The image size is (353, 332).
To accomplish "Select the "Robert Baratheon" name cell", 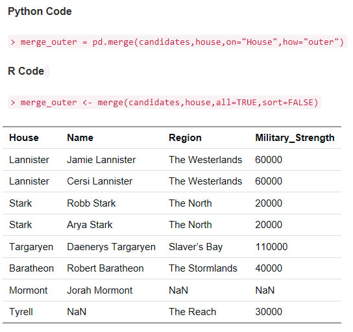I will tap(105, 268).
